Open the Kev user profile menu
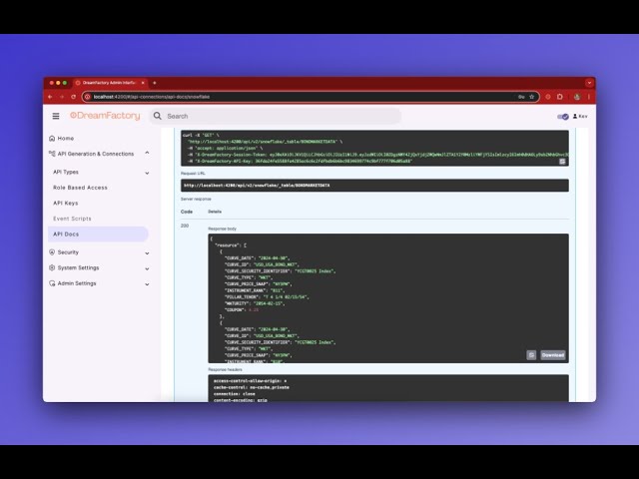The height and width of the screenshot is (479, 639). 580,117
